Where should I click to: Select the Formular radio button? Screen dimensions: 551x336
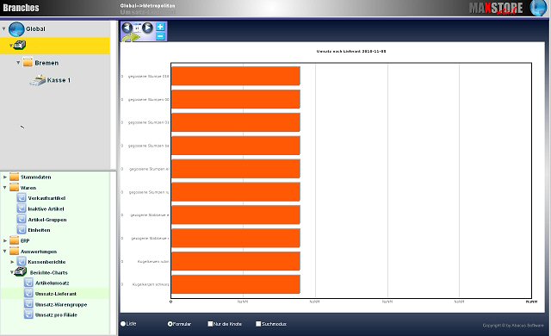[x=170, y=324]
